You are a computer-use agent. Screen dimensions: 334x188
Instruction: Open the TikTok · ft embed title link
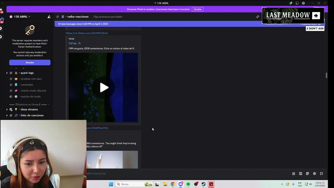75,43
